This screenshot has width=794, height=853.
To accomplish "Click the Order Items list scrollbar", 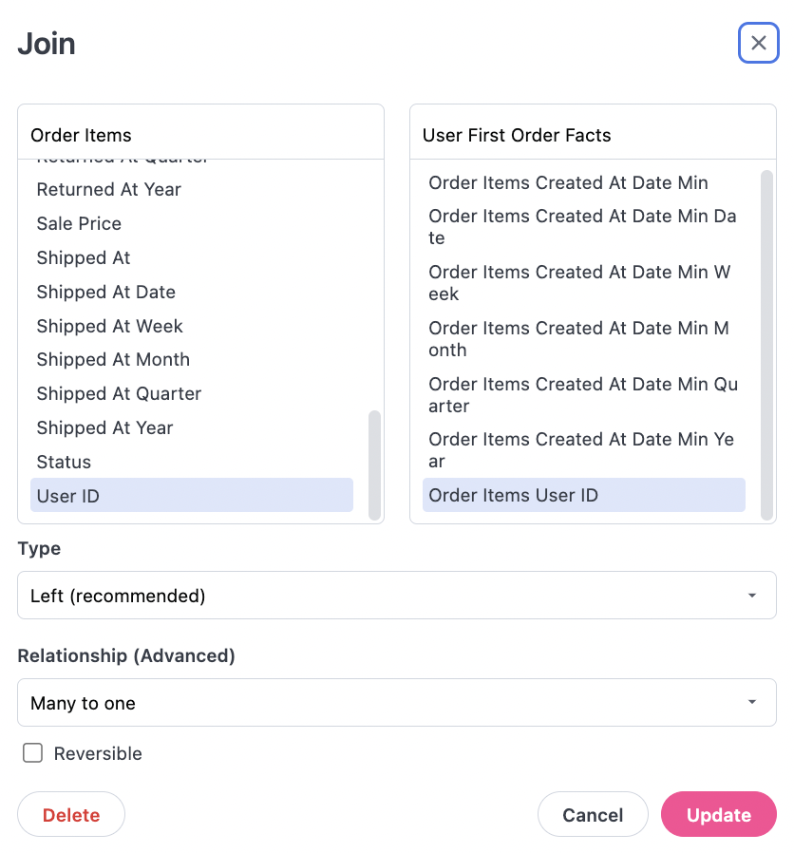I will click(x=374, y=464).
